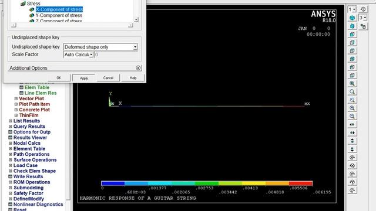Expand the Additional Options section

pos(138,68)
